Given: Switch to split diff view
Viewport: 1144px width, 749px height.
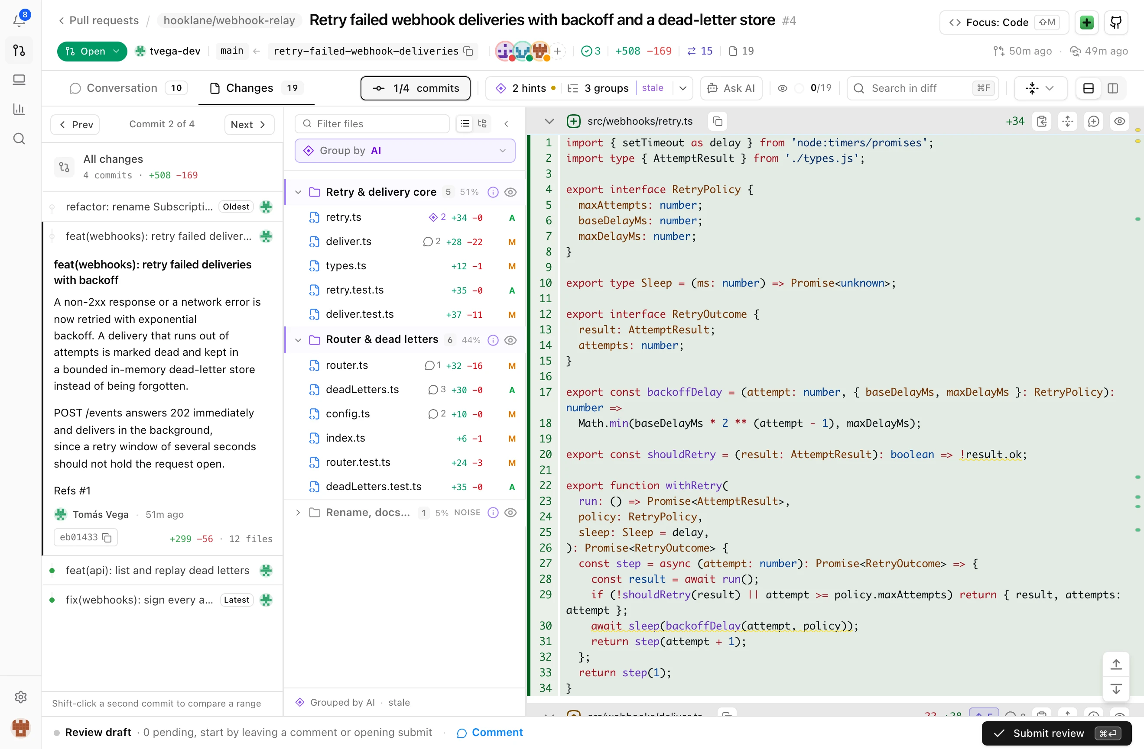Looking at the screenshot, I should coord(1112,88).
